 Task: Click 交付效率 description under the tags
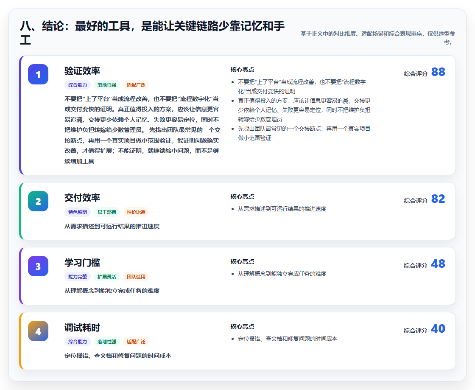coord(112,226)
